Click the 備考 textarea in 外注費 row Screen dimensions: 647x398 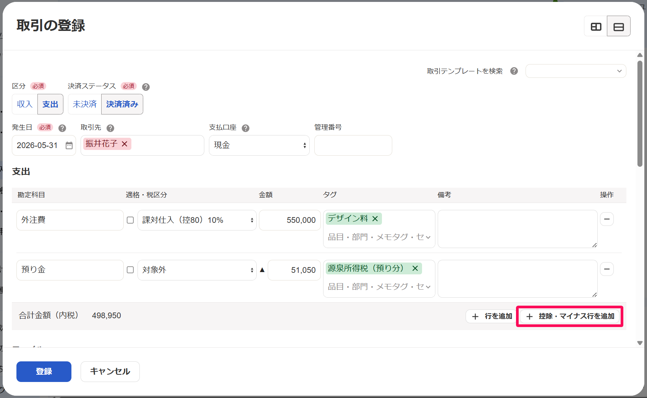coord(518,229)
